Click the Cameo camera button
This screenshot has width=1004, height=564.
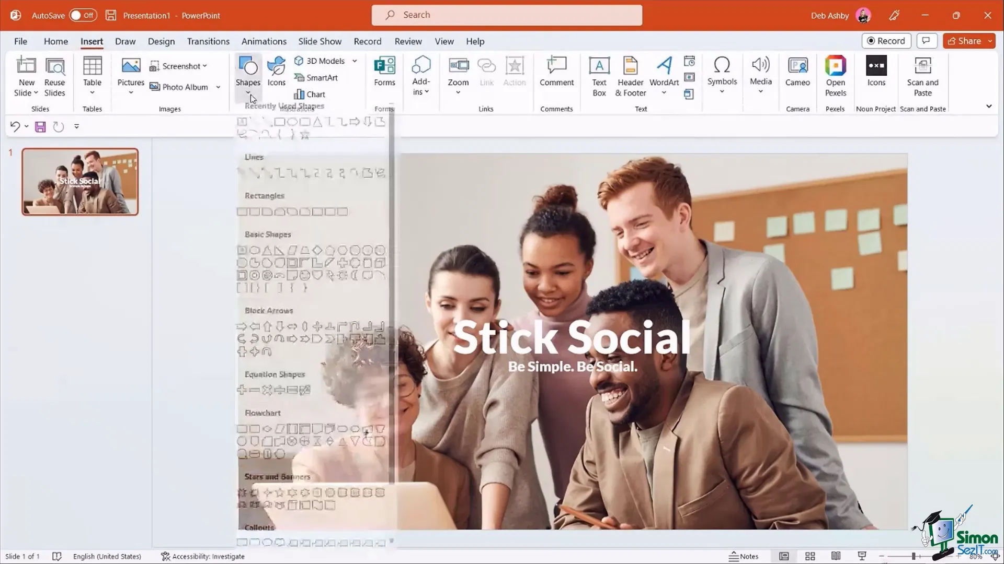click(x=797, y=72)
